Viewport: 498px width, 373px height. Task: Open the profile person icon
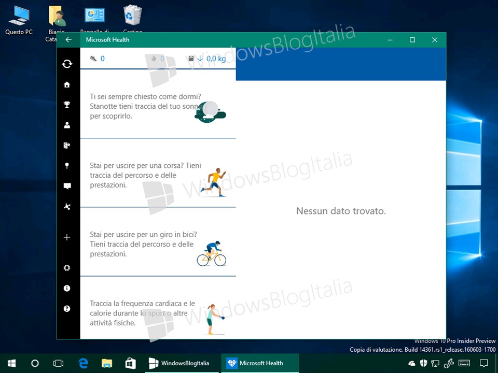67,125
